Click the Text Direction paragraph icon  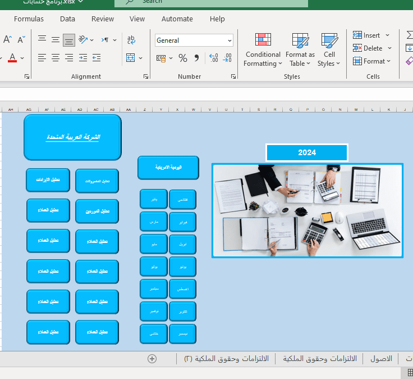(105, 40)
